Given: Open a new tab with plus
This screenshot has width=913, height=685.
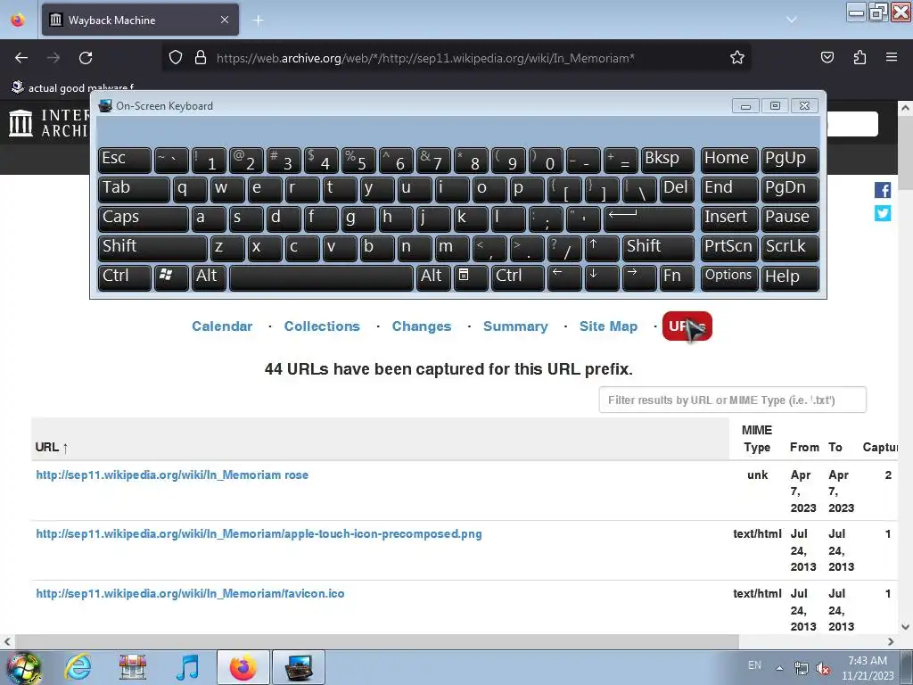Looking at the screenshot, I should [x=258, y=21].
